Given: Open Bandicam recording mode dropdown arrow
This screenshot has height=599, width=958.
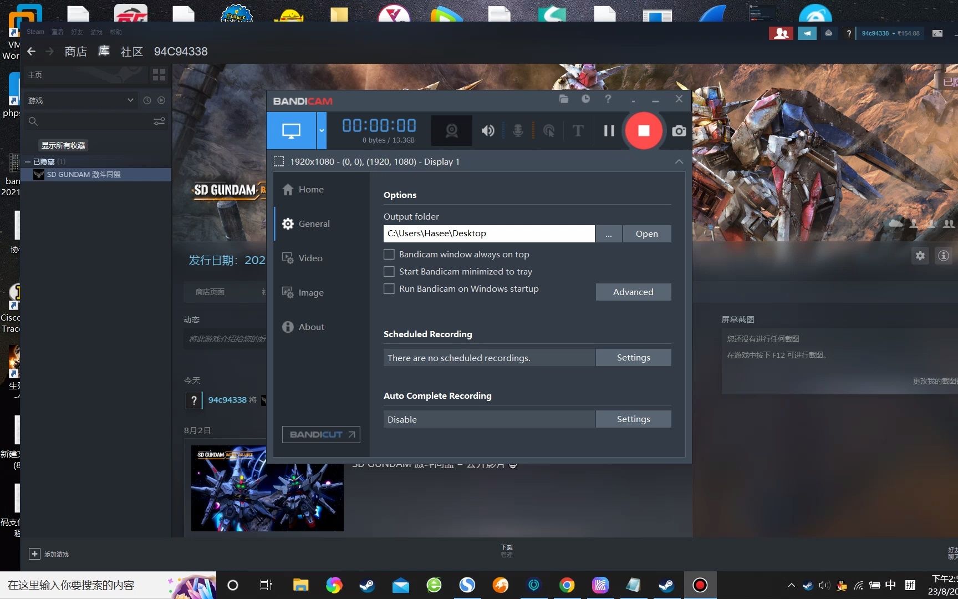Looking at the screenshot, I should 322,131.
